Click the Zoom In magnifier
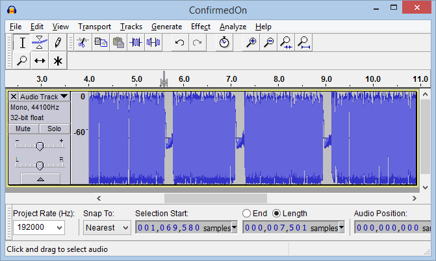Image resolution: width=436 pixels, height=261 pixels. tap(251, 43)
